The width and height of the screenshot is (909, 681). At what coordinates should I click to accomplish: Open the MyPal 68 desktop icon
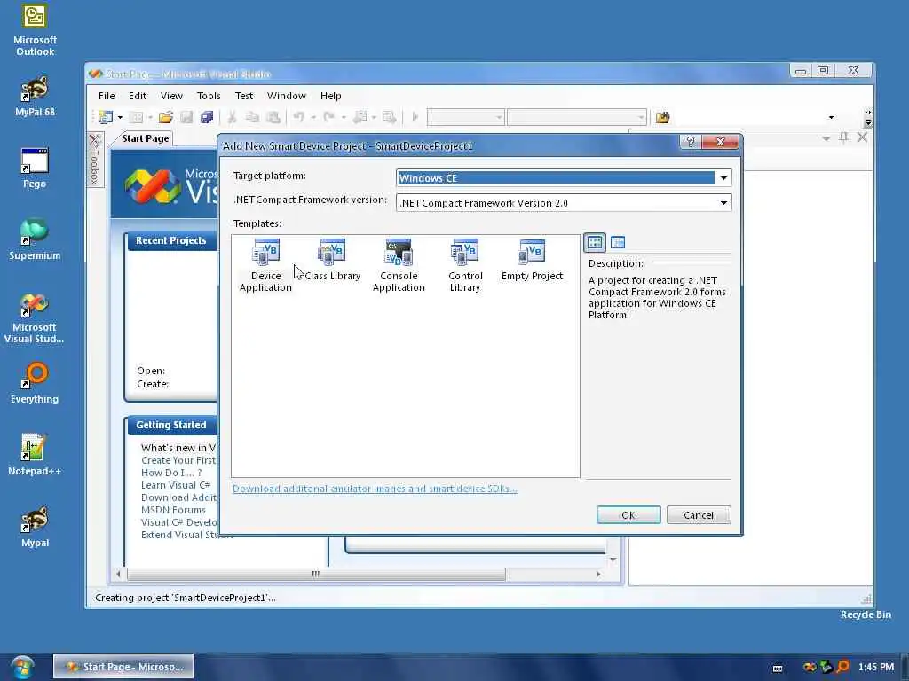pyautogui.click(x=35, y=97)
